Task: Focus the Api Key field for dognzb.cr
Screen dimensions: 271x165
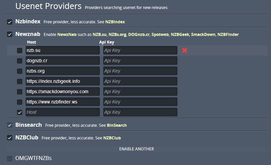Action: point(140,61)
